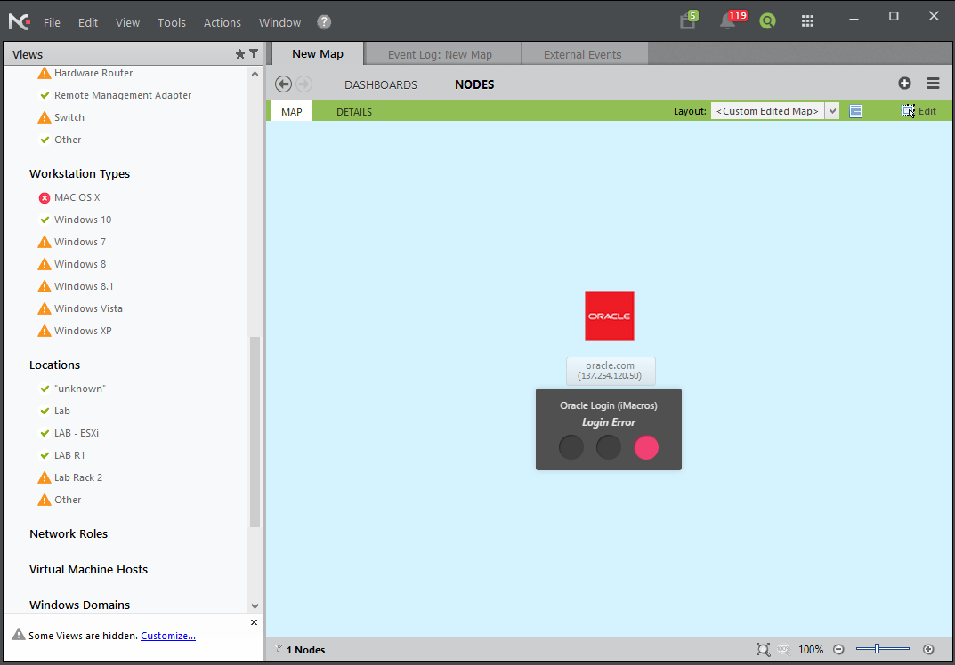
Task: Click the pink status indicator circle
Action: tap(646, 447)
